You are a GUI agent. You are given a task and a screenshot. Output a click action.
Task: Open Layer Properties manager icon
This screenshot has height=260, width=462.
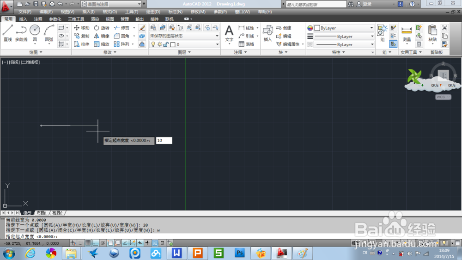[153, 28]
